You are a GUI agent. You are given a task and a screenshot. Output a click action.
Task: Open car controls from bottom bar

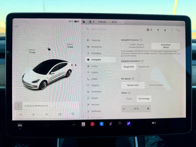pos(20,125)
